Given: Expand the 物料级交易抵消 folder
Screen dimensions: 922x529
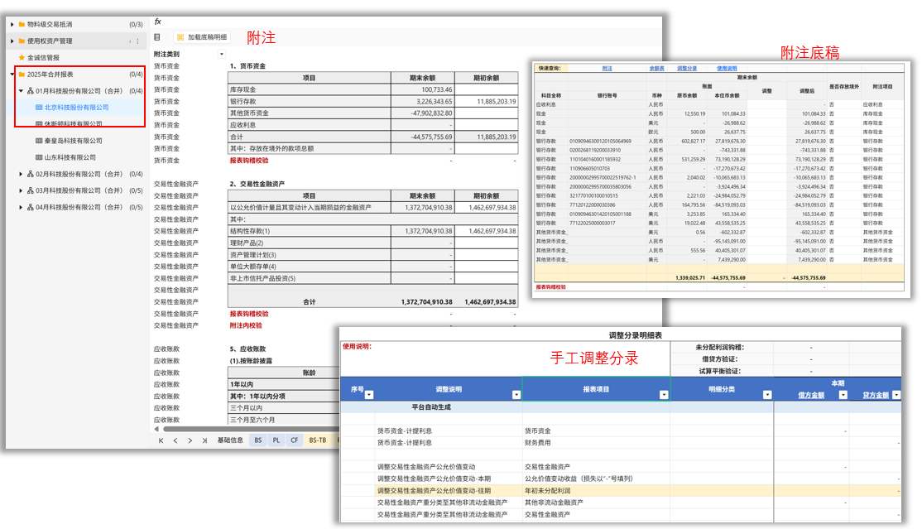Looking at the screenshot, I should click(12, 25).
